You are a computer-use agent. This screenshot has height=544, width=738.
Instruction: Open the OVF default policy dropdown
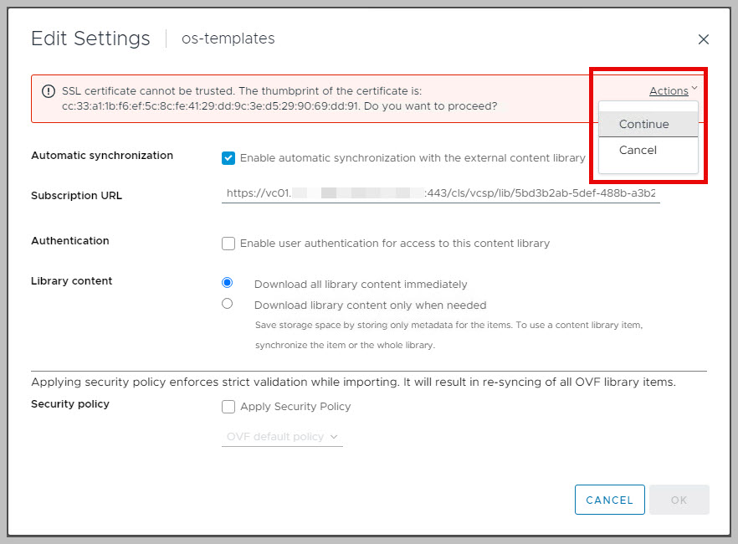tap(282, 437)
